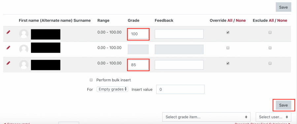Click the bottom Save button
This screenshot has width=297, height=124.
click(x=283, y=105)
